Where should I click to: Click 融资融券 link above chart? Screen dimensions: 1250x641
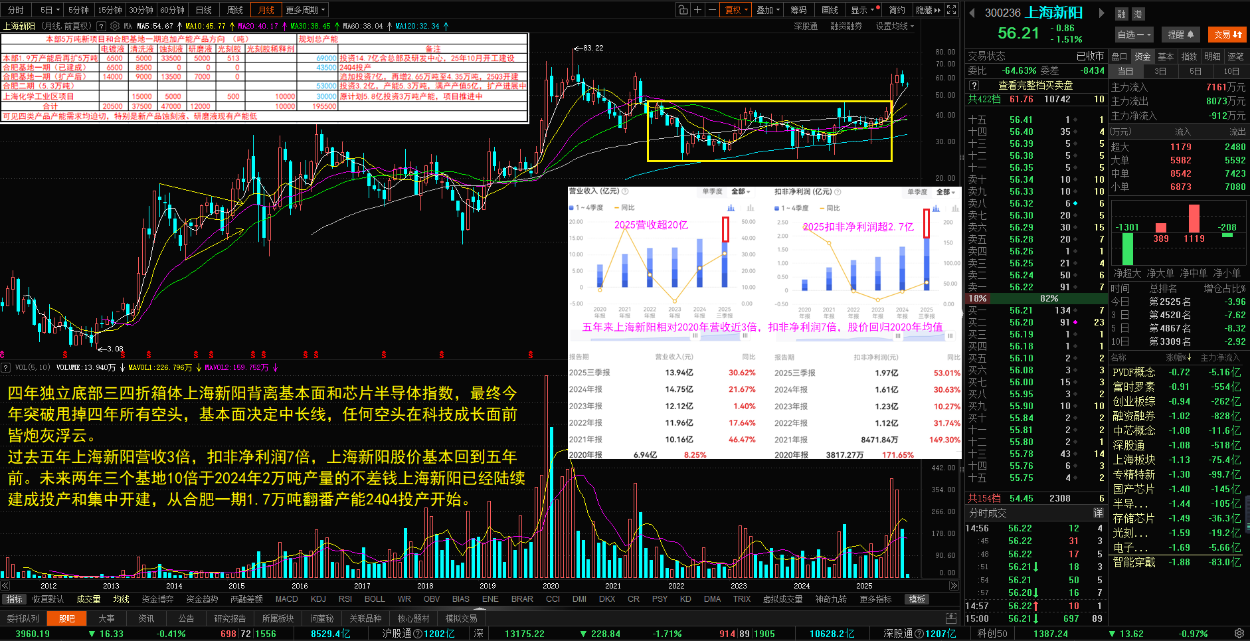[x=846, y=26]
